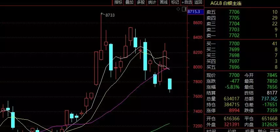
Task: Select the 叠加 overlay toolbar item
Action: (x=129, y=2)
